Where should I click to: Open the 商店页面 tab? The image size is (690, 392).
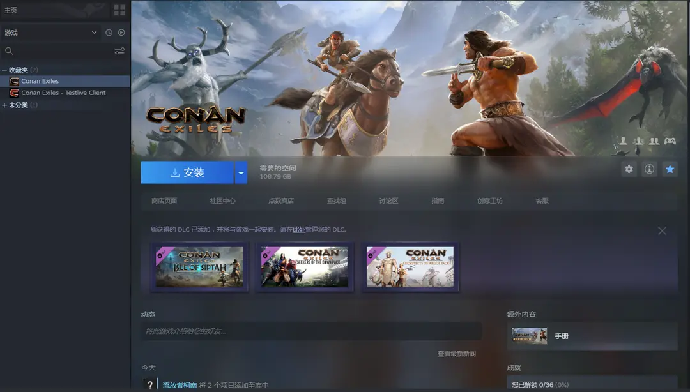pos(164,200)
